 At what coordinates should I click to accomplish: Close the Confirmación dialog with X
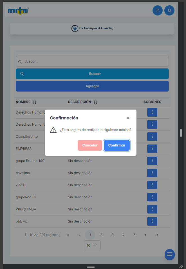tap(128, 118)
